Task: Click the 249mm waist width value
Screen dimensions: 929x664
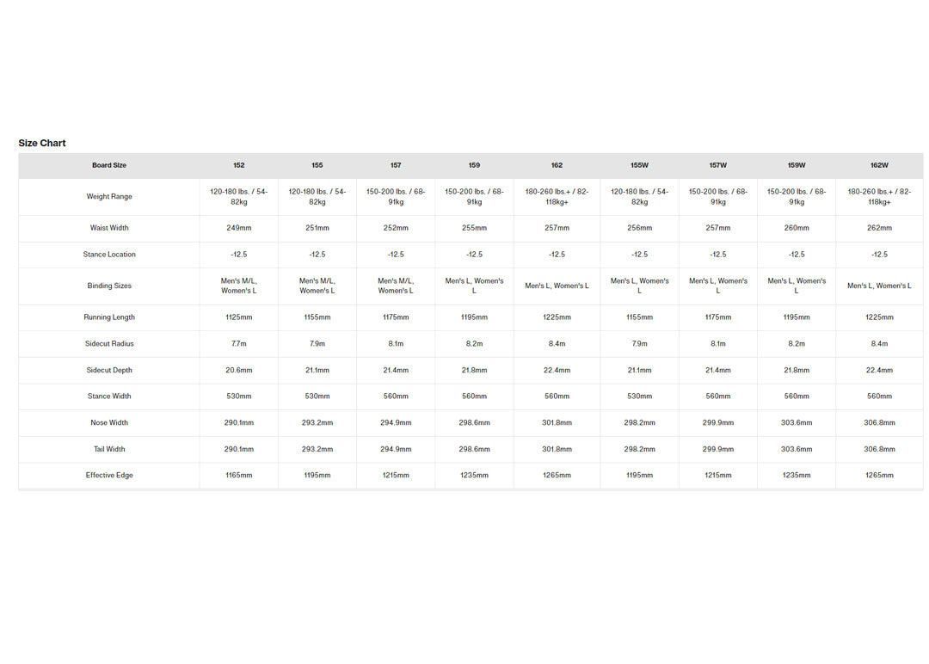Action: [x=239, y=228]
